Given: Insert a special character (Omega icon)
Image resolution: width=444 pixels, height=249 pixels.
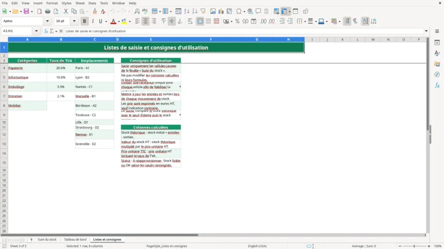Looking at the screenshot, I should pos(239,11).
